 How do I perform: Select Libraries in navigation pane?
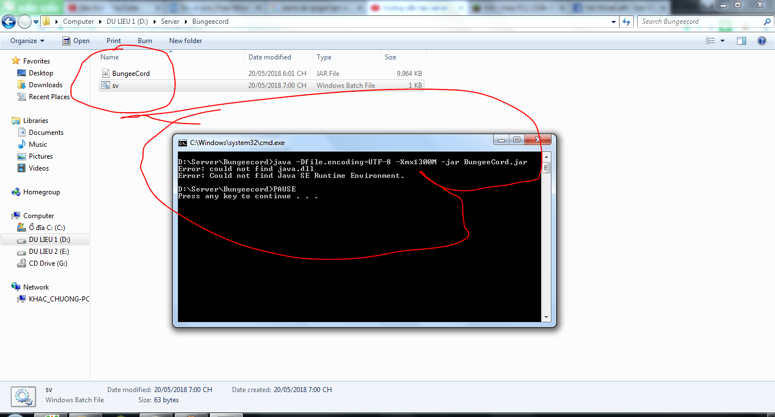[35, 121]
